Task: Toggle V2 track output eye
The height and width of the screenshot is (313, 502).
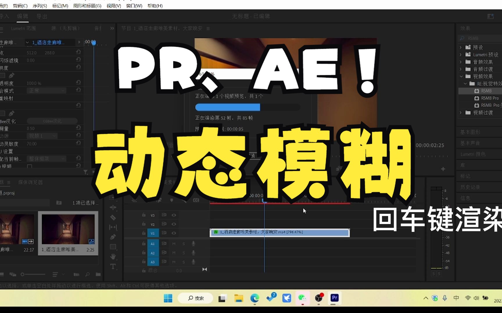Action: coord(174,224)
